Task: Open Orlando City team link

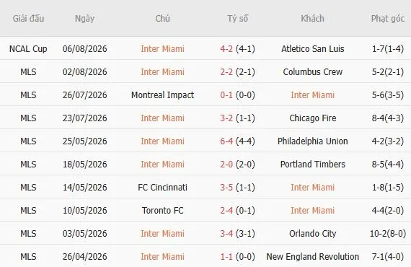Action: pyautogui.click(x=313, y=233)
